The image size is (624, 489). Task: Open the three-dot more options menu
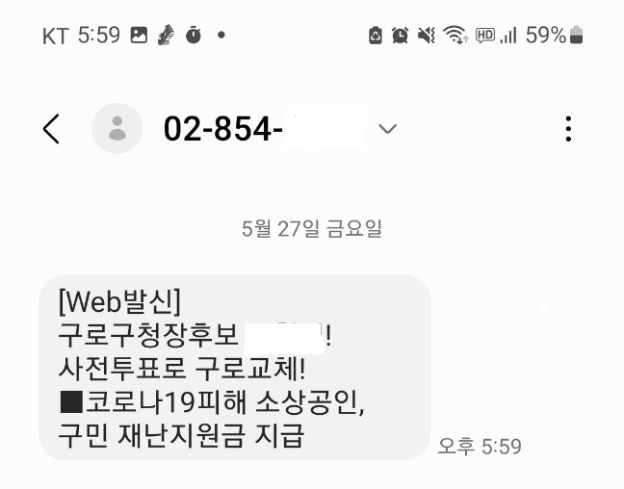coord(568,129)
